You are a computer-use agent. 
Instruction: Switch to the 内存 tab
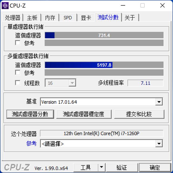[50, 17]
